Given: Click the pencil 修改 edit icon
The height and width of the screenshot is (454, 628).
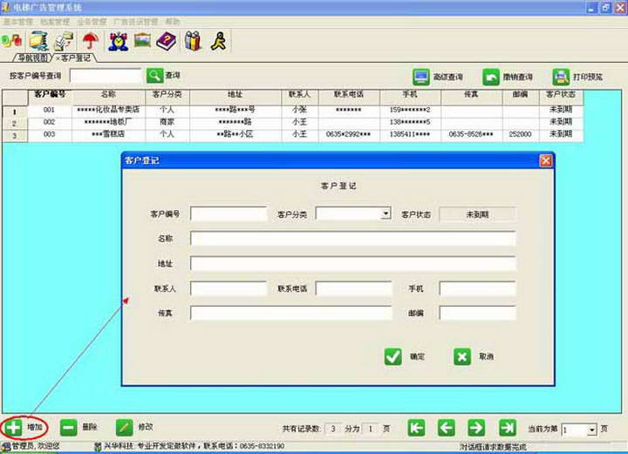Looking at the screenshot, I should pos(124,428).
